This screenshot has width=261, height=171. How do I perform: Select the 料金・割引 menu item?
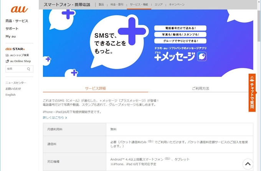pyautogui.click(x=117, y=5)
